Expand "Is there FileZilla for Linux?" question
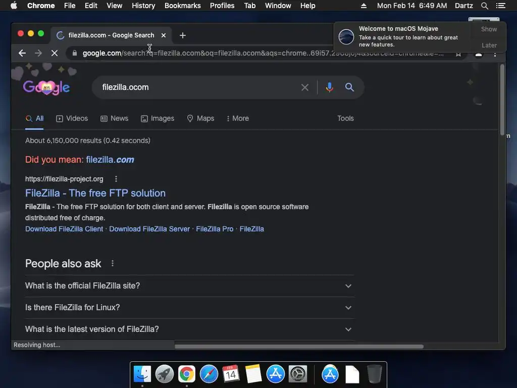Image resolution: width=517 pixels, height=388 pixels. click(190, 308)
